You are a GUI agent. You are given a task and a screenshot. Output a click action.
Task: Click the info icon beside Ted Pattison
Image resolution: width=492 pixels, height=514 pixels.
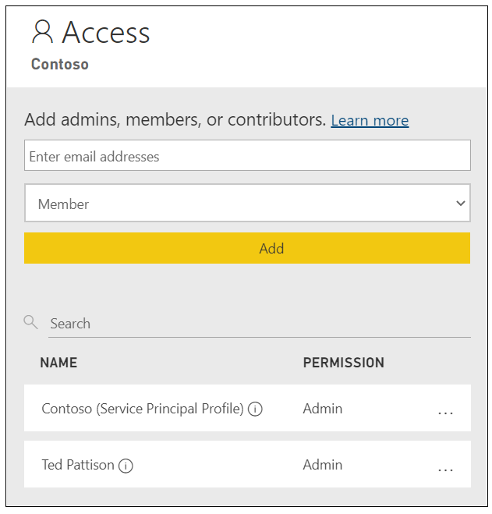pyautogui.click(x=126, y=466)
